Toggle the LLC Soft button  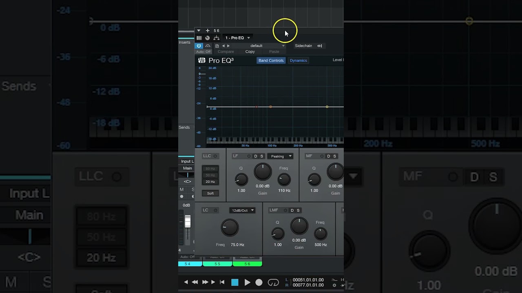click(210, 193)
